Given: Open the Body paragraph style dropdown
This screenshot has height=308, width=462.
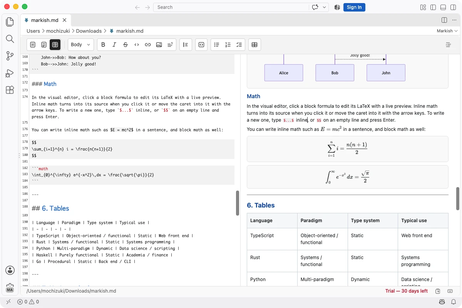Looking at the screenshot, I should tap(81, 45).
